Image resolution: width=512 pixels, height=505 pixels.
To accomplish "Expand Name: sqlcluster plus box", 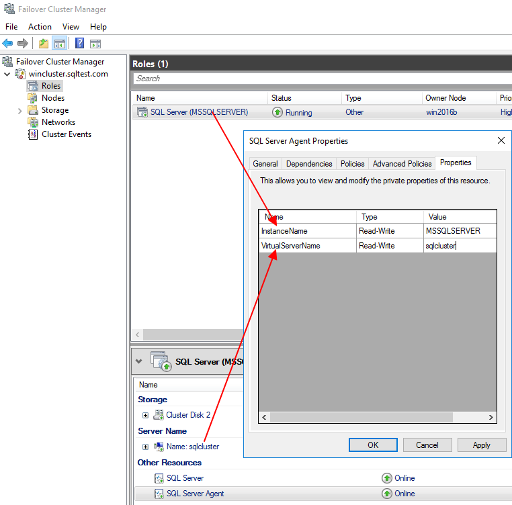I will 146,447.
